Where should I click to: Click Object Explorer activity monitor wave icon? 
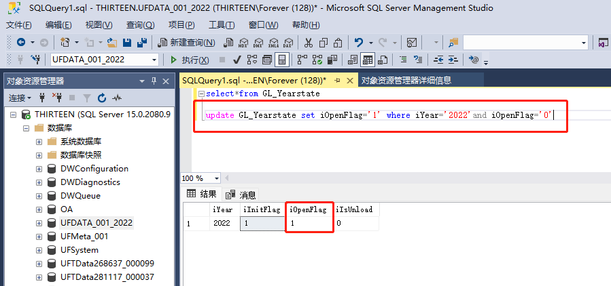tap(116, 98)
